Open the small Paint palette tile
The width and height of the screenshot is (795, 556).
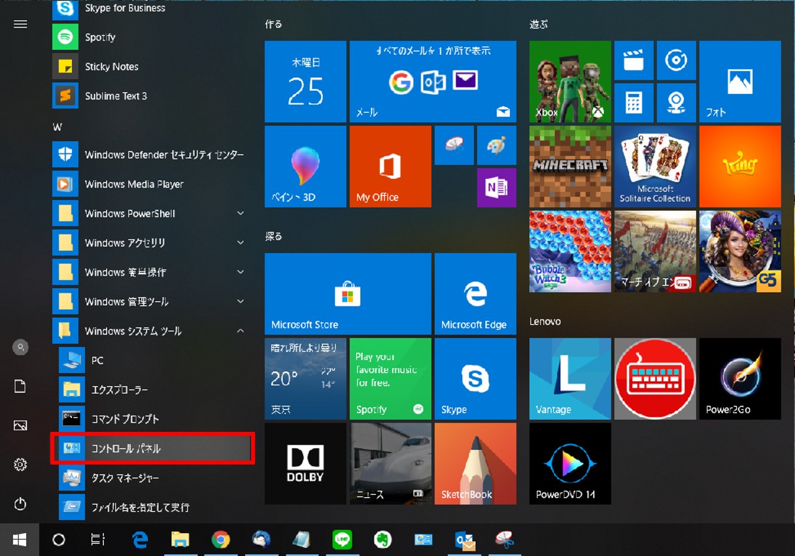click(x=497, y=145)
